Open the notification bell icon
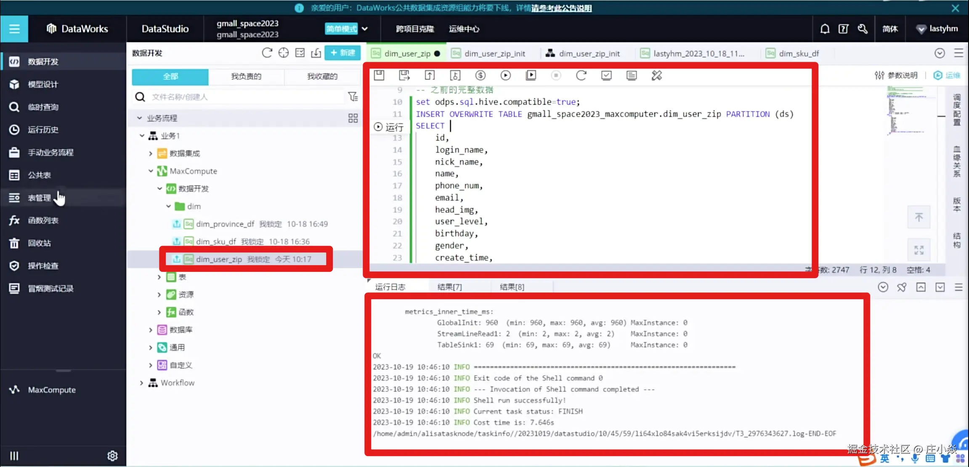The width and height of the screenshot is (969, 467). coord(825,29)
